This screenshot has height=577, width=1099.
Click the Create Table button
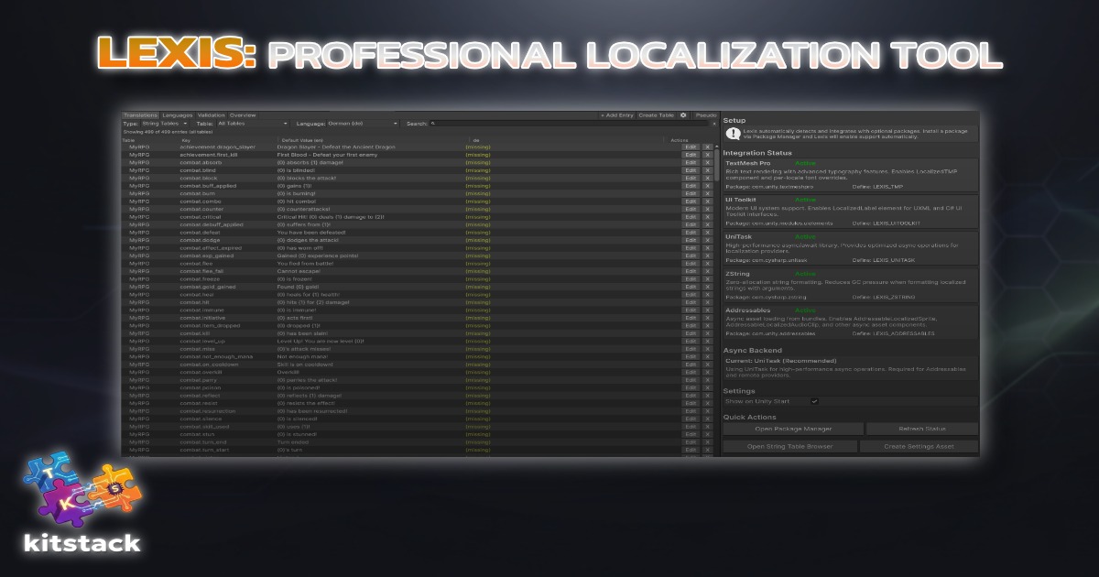coord(657,115)
